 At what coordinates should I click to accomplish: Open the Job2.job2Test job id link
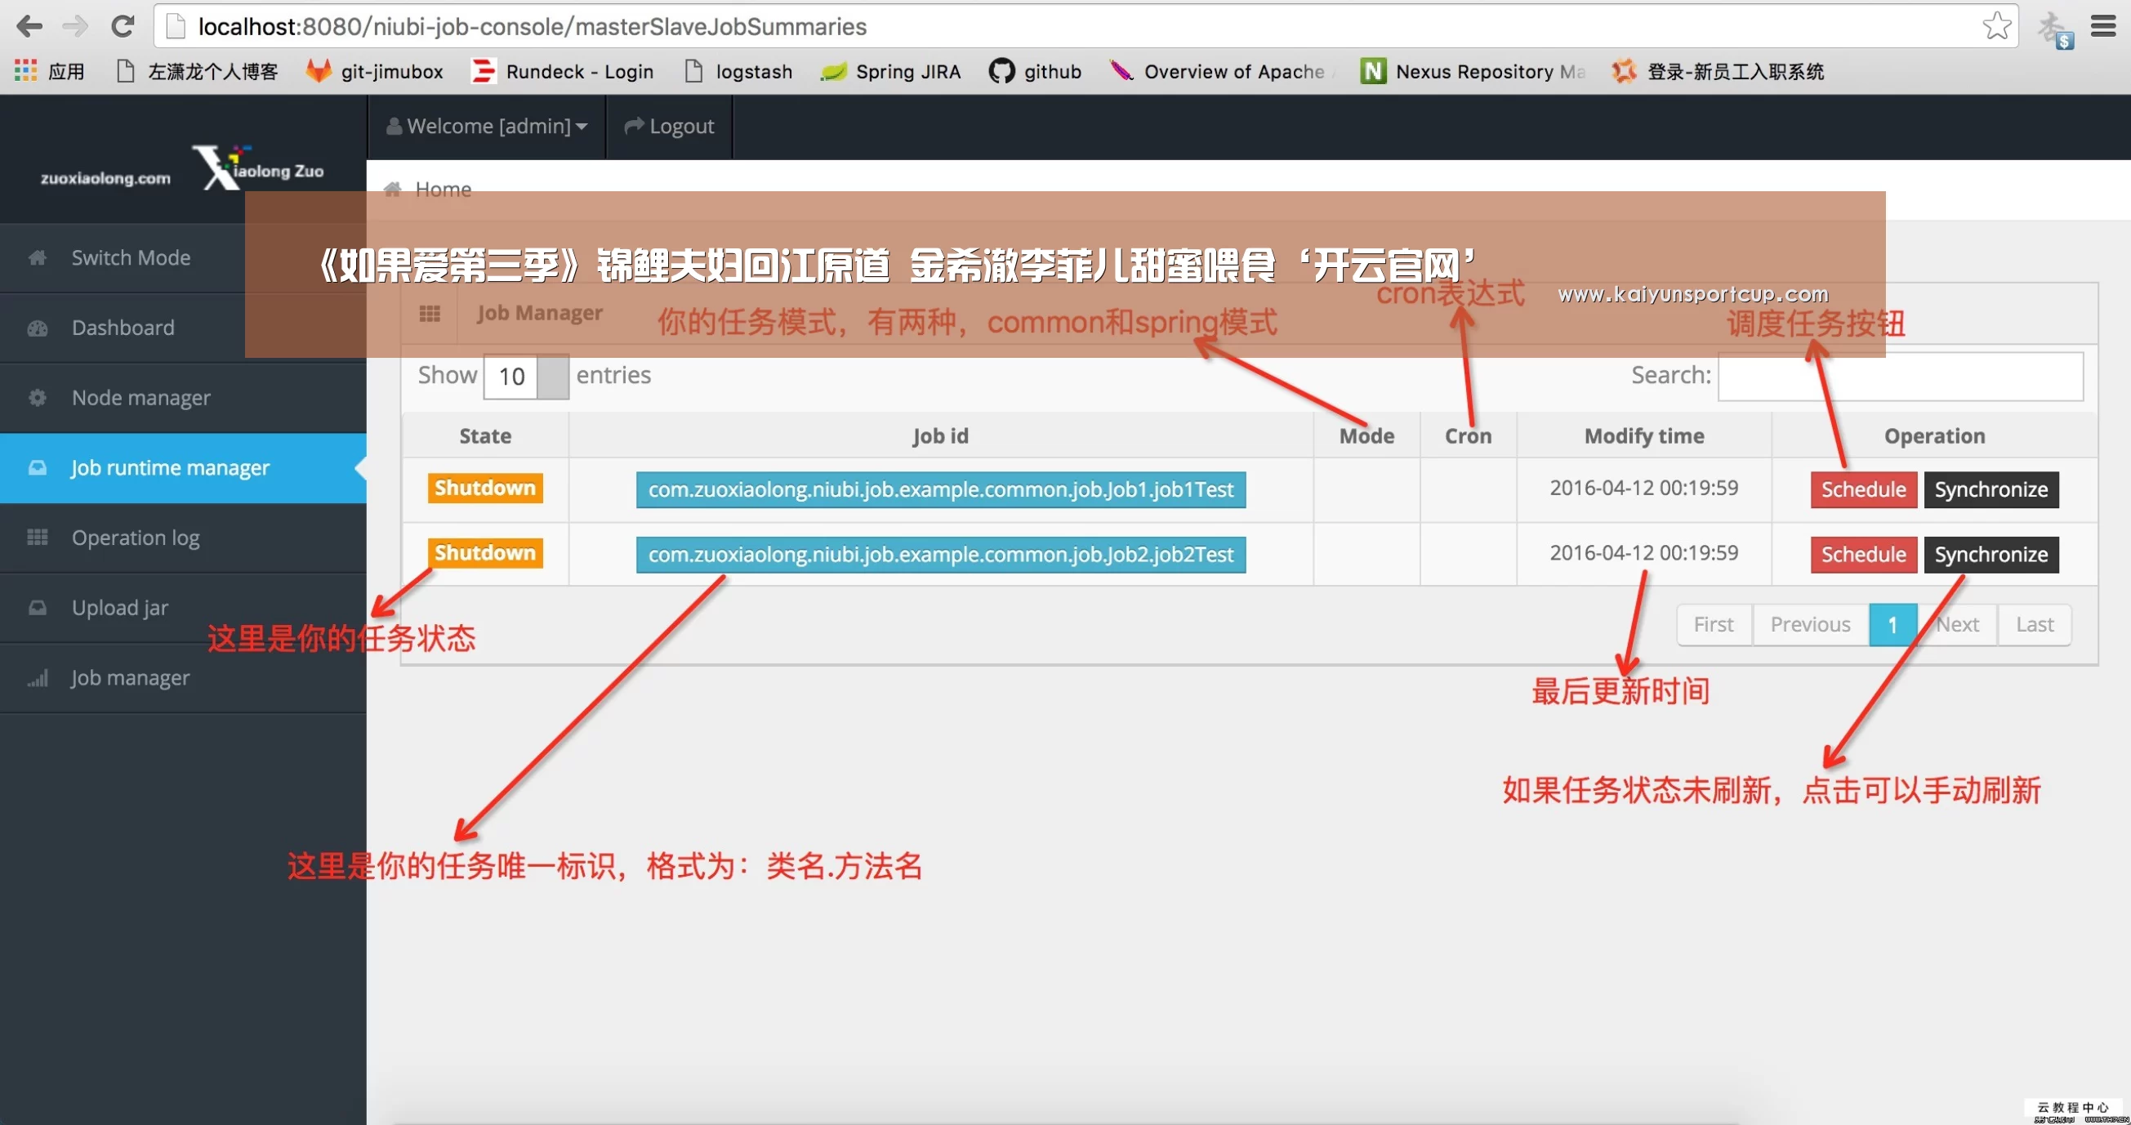(941, 554)
